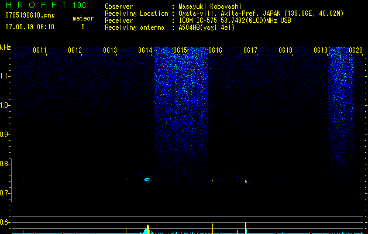This screenshot has height=234, width=368.
Task: Click the Receiver label
Action: [119, 20]
